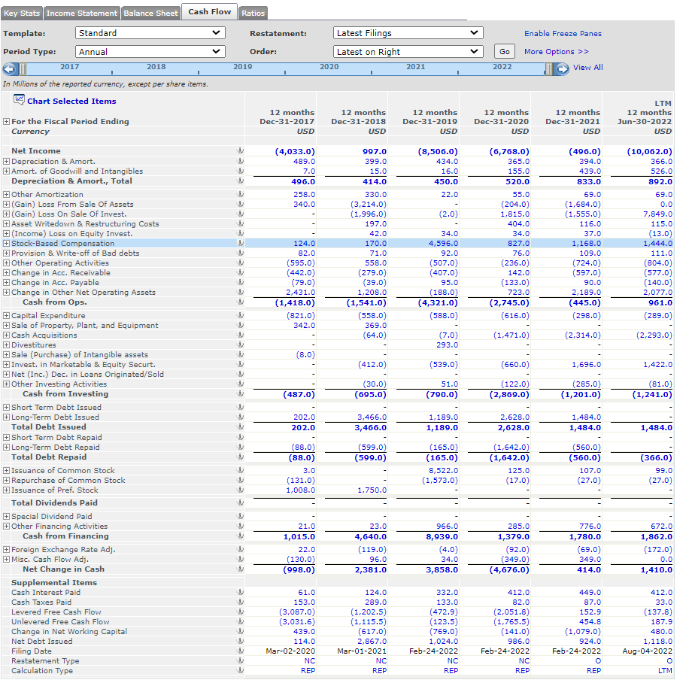Viewport: 692px width, 689px height.
Task: Click the chart icon beside Levered Free Cash Flow
Action: coord(239,612)
